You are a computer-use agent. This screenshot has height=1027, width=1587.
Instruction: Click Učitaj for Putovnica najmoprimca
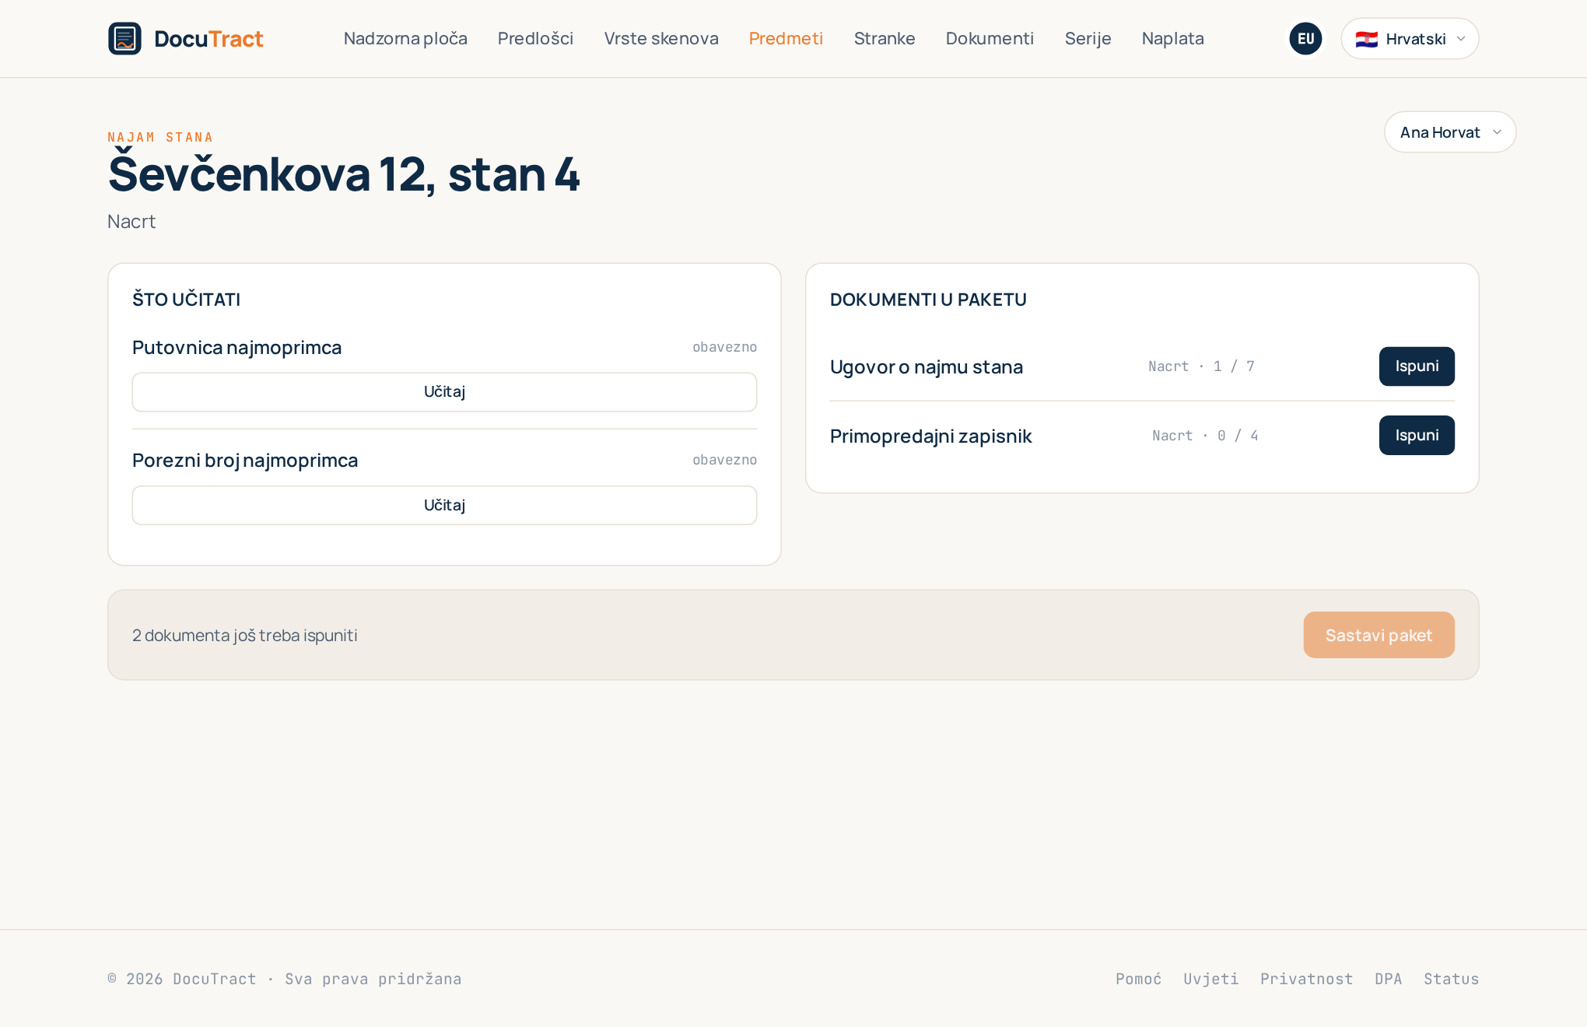[x=444, y=392]
